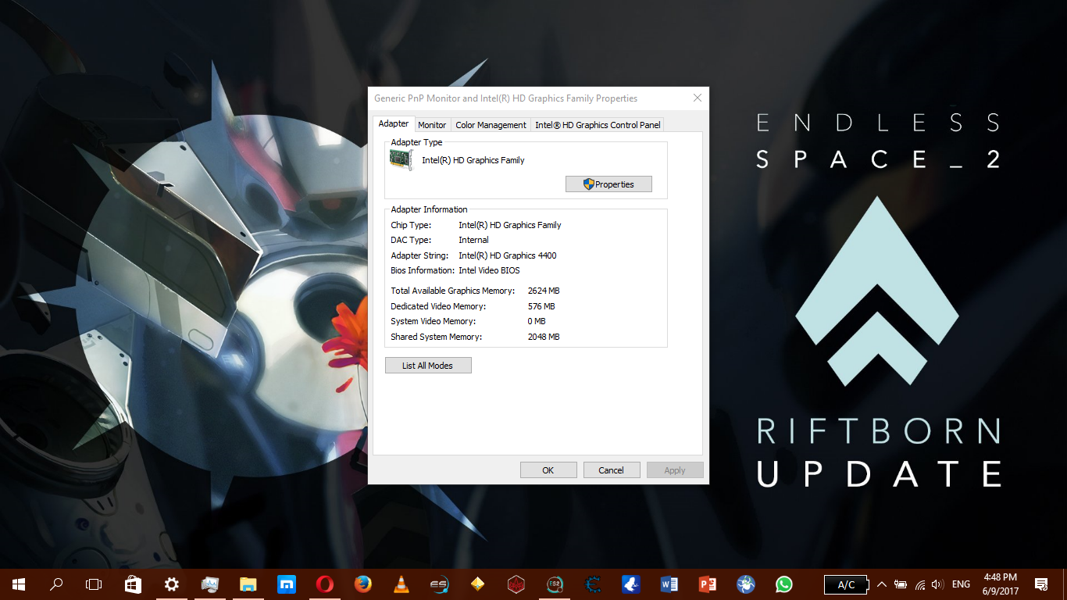This screenshot has height=600, width=1067.
Task: Open taskbar search magnifier
Action: (56, 584)
